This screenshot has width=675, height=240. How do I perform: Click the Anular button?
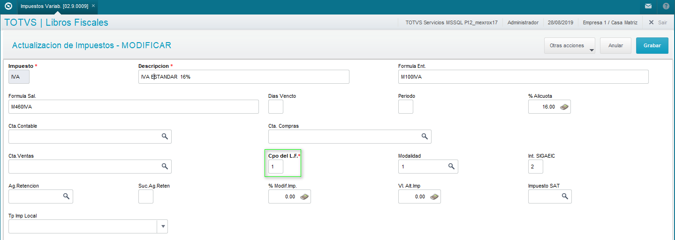coord(615,45)
